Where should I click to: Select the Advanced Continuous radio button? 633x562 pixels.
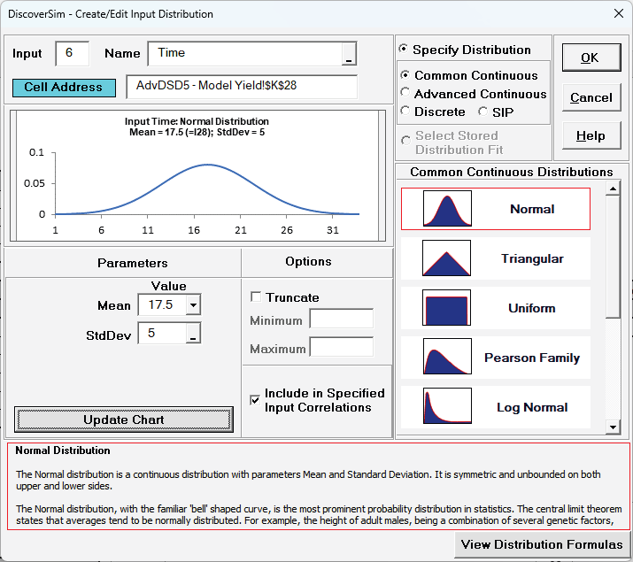[406, 94]
